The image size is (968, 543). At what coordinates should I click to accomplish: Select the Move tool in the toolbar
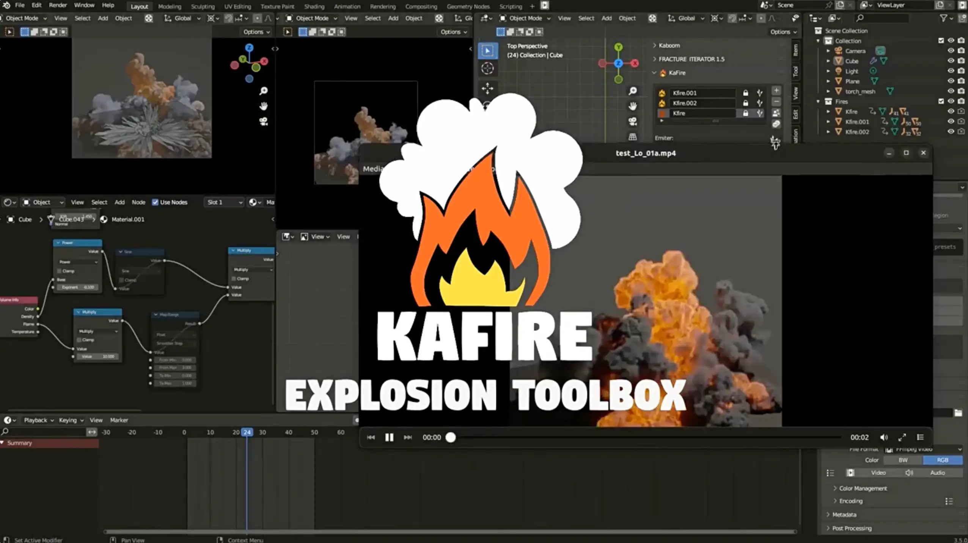click(487, 88)
